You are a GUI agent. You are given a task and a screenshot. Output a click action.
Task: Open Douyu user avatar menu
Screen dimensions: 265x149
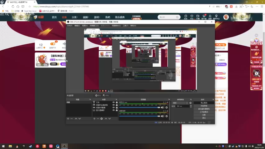coord(226,17)
